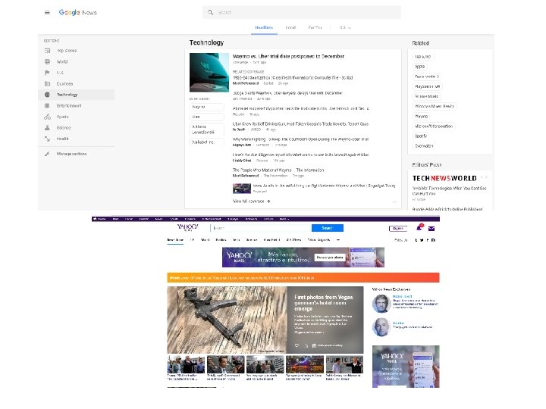Click the Yahoo Facebook follow icon
This screenshot has height=409, width=546.
point(428,240)
